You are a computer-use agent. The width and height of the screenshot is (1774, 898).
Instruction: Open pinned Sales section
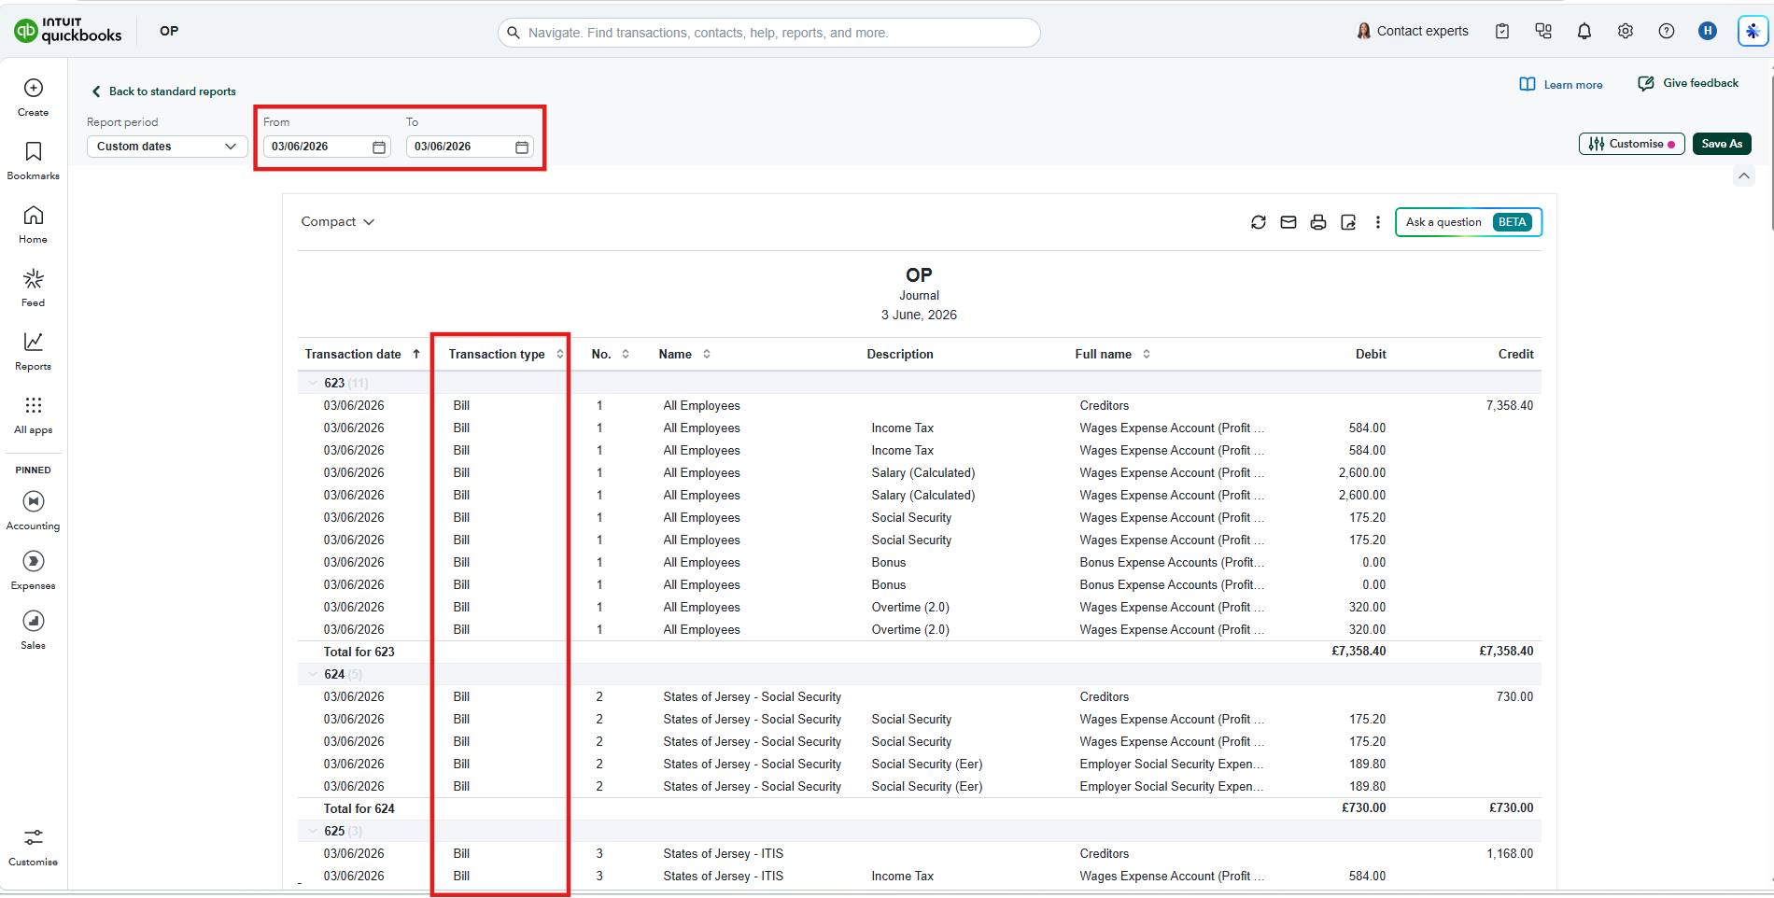pyautogui.click(x=34, y=631)
